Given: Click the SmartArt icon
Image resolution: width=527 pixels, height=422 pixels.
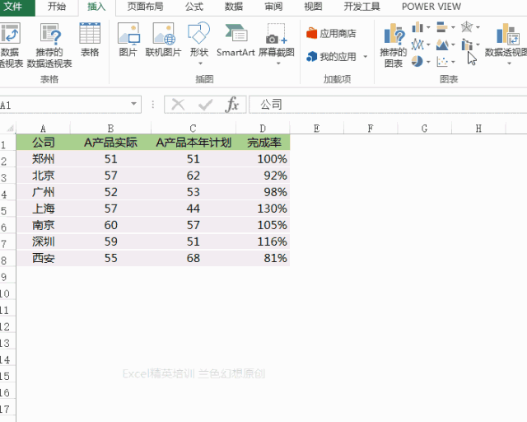Looking at the screenshot, I should [236, 40].
